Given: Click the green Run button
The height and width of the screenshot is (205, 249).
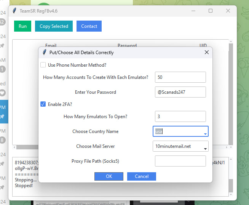Looking at the screenshot, I should 22,26.
